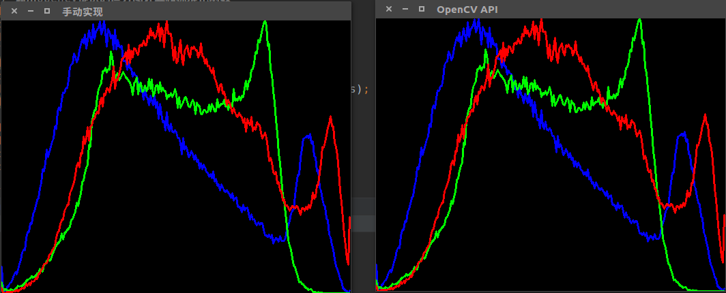Viewport: 726px width, 293px height.
Task: Click the highlighted editor line between windows
Action: (x=363, y=223)
